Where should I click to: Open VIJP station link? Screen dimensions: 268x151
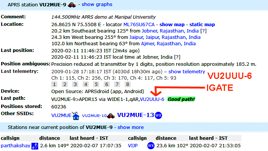click(x=133, y=146)
